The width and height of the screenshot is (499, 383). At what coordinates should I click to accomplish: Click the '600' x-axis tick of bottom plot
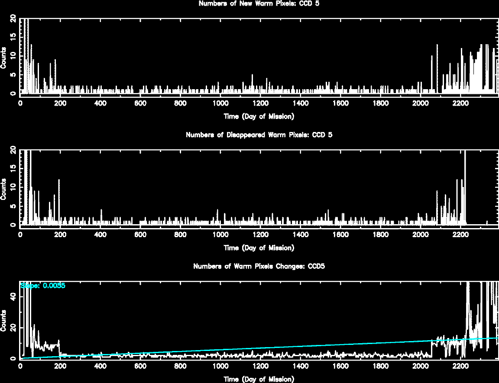click(x=140, y=366)
